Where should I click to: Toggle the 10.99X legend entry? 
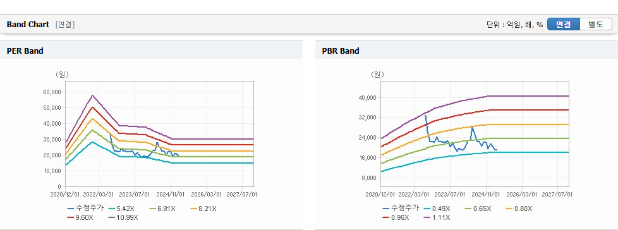123,217
